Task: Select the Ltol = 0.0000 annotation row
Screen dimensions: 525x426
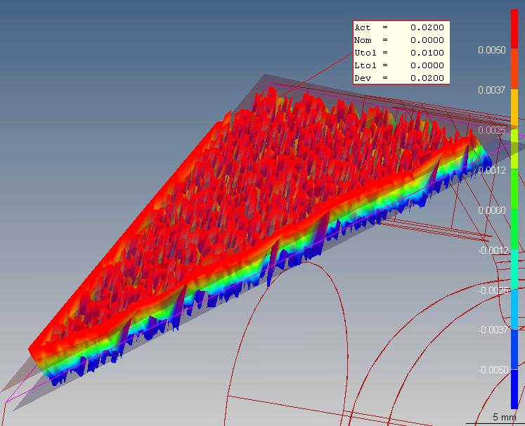Action: (x=399, y=65)
